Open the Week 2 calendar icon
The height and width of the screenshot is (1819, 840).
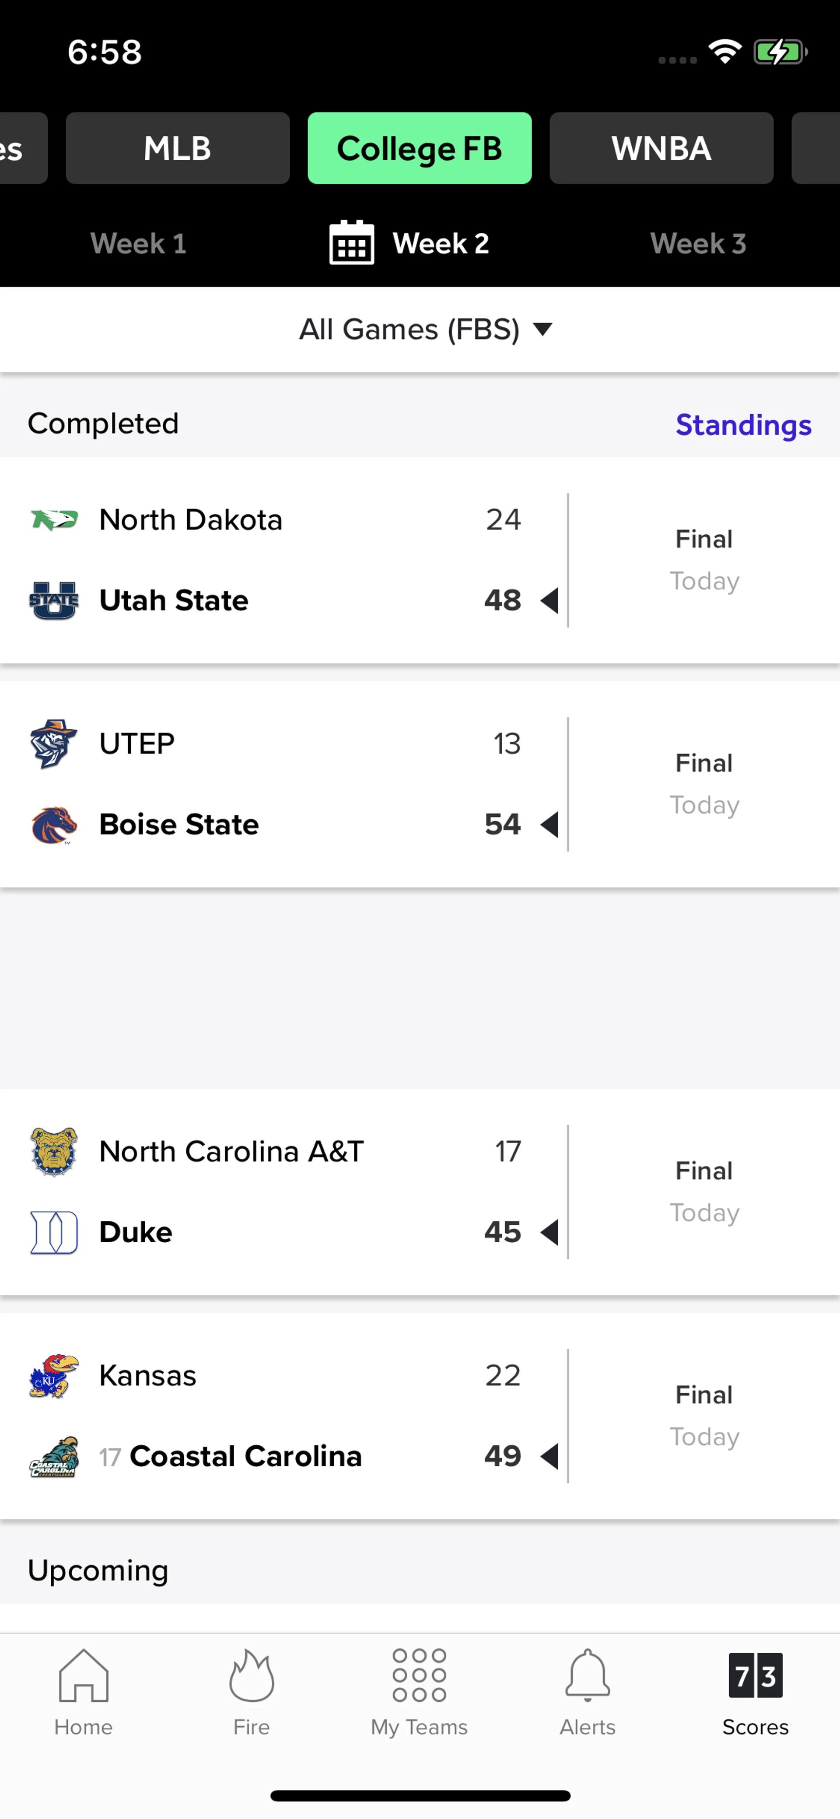click(x=351, y=243)
